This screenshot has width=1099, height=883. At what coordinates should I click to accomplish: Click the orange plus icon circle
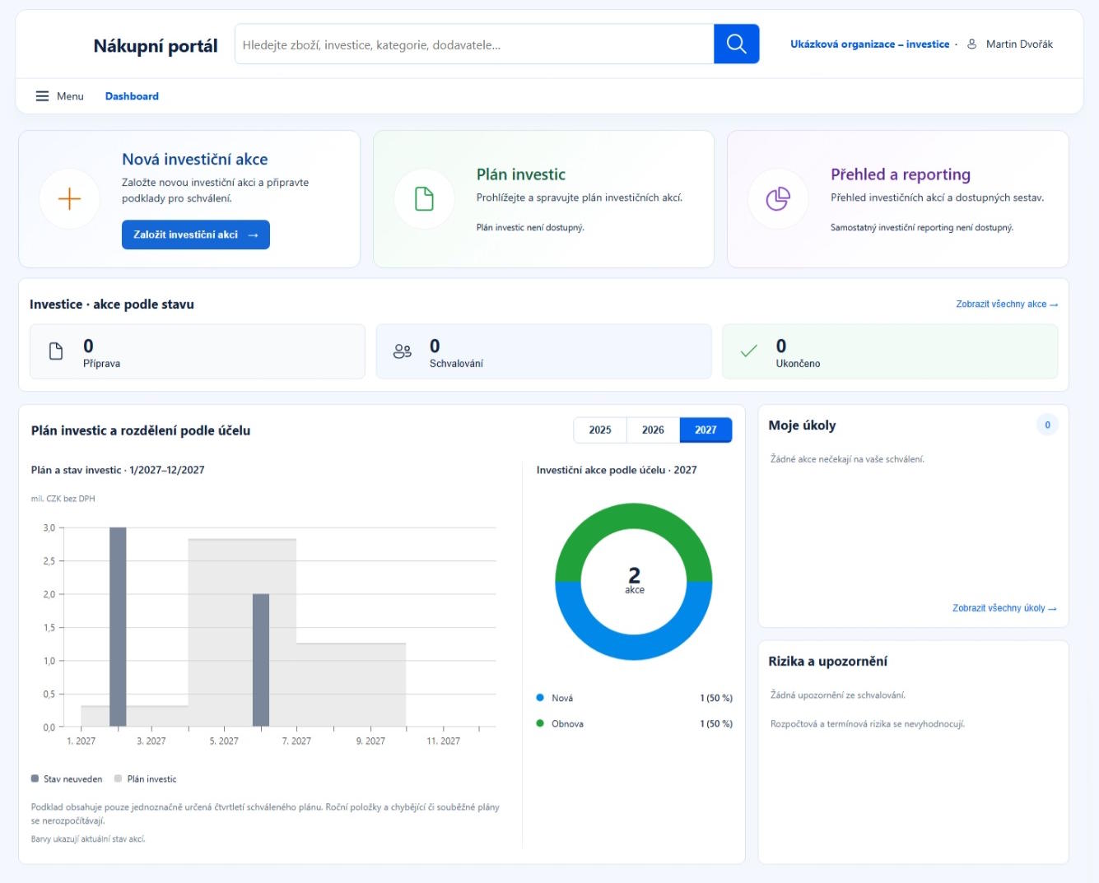tap(70, 198)
